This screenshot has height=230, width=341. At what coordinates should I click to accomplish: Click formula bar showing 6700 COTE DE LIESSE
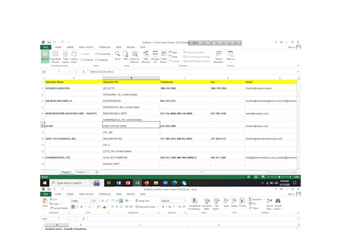click(193, 72)
